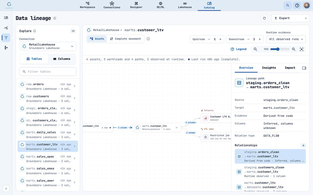Image resolution: width=313 pixels, height=195 pixels.
Task: Select the Assets view mode
Action: (97, 39)
